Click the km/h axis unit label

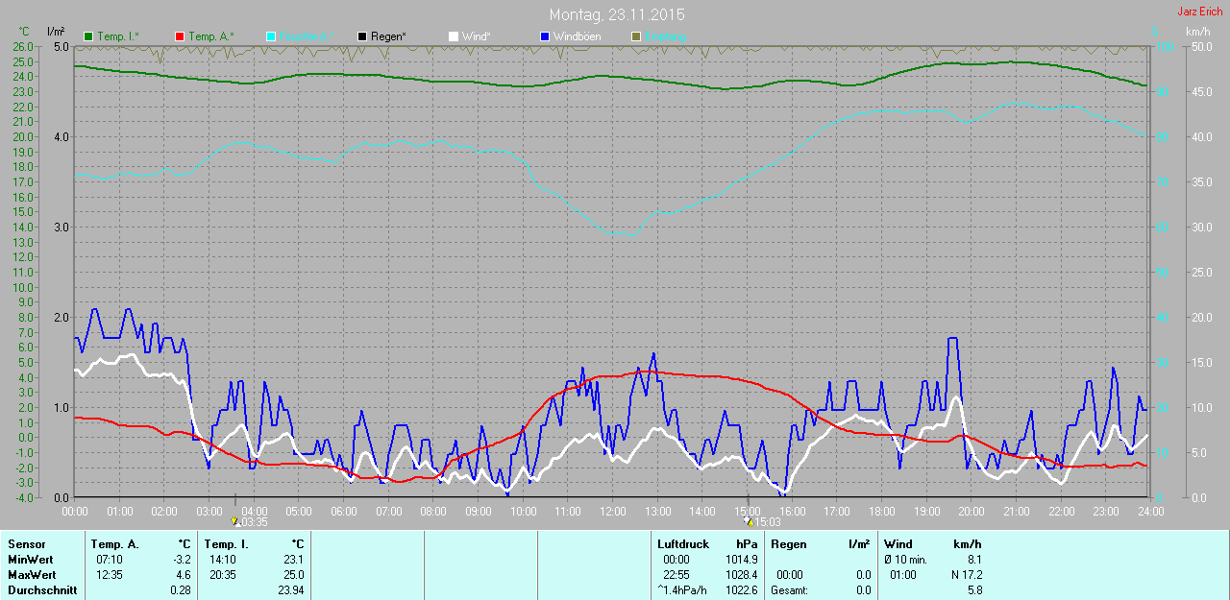pyautogui.click(x=1197, y=32)
